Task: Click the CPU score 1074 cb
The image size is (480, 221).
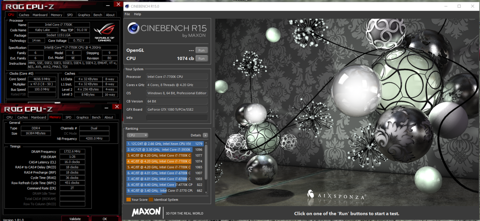Action: pos(185,58)
